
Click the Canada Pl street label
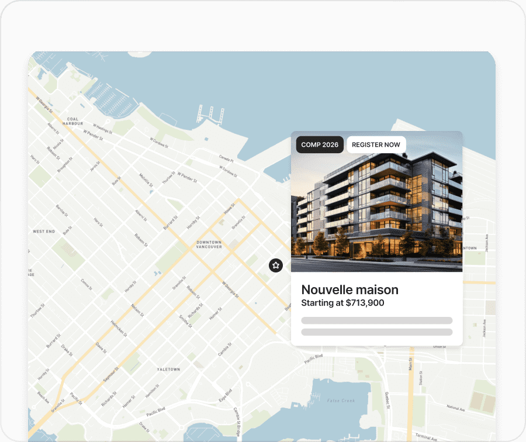[226, 158]
